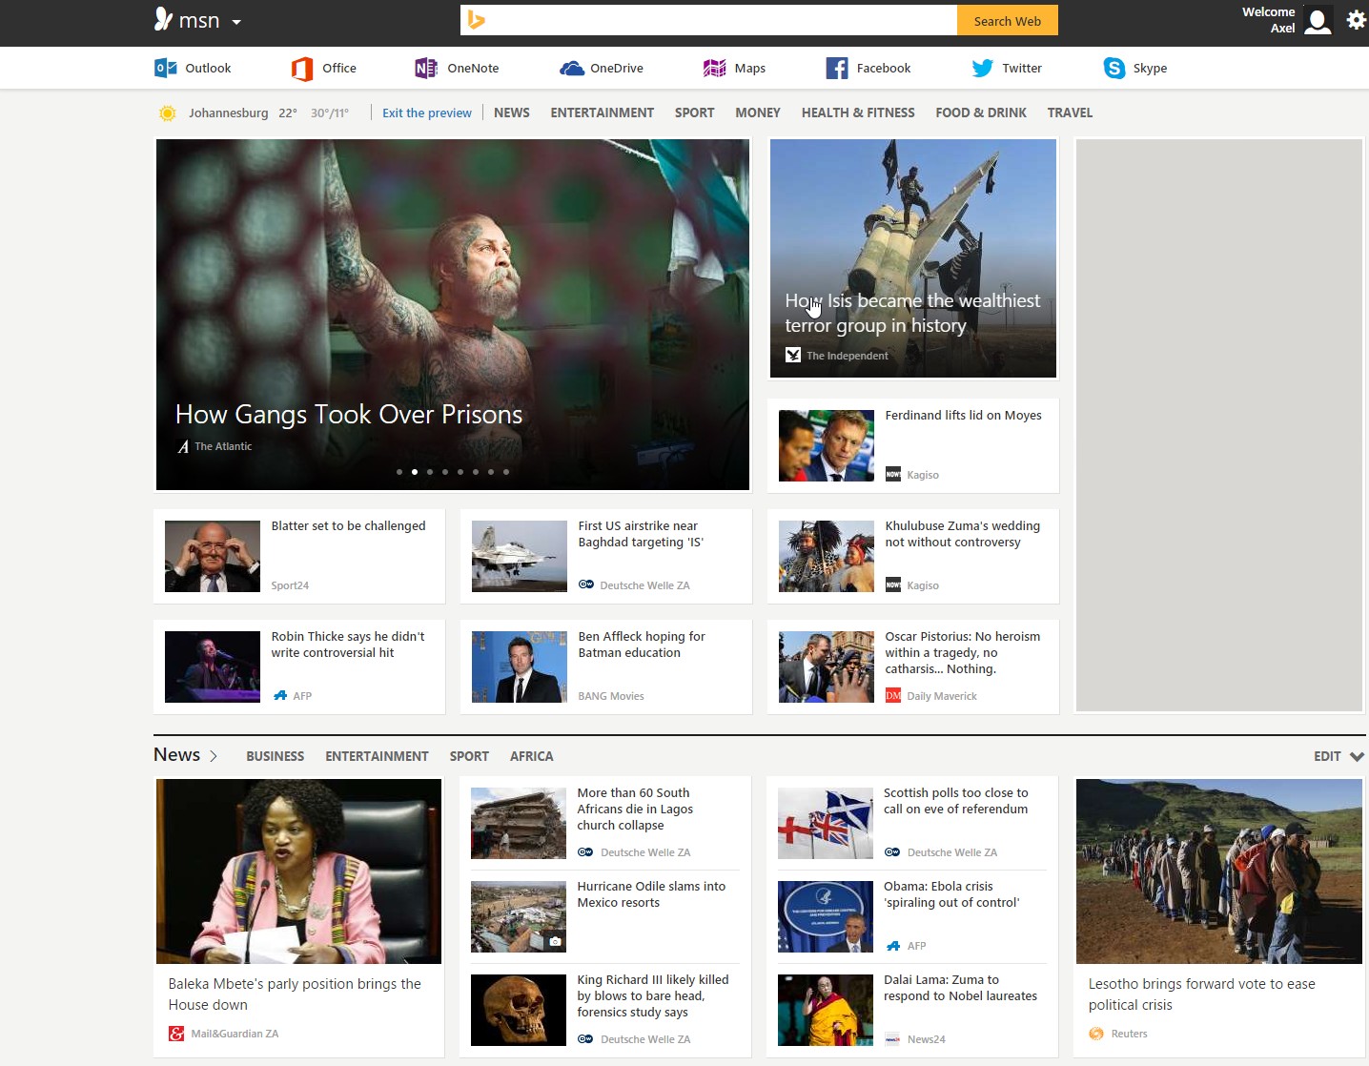
Task: Select the first carousel slide dot
Action: point(399,472)
